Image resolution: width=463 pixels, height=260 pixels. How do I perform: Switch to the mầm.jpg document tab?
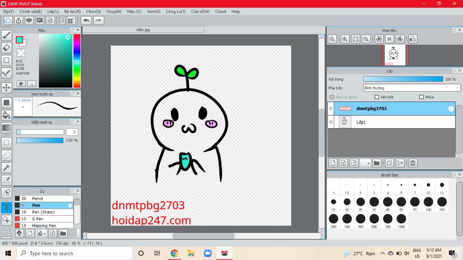143,30
